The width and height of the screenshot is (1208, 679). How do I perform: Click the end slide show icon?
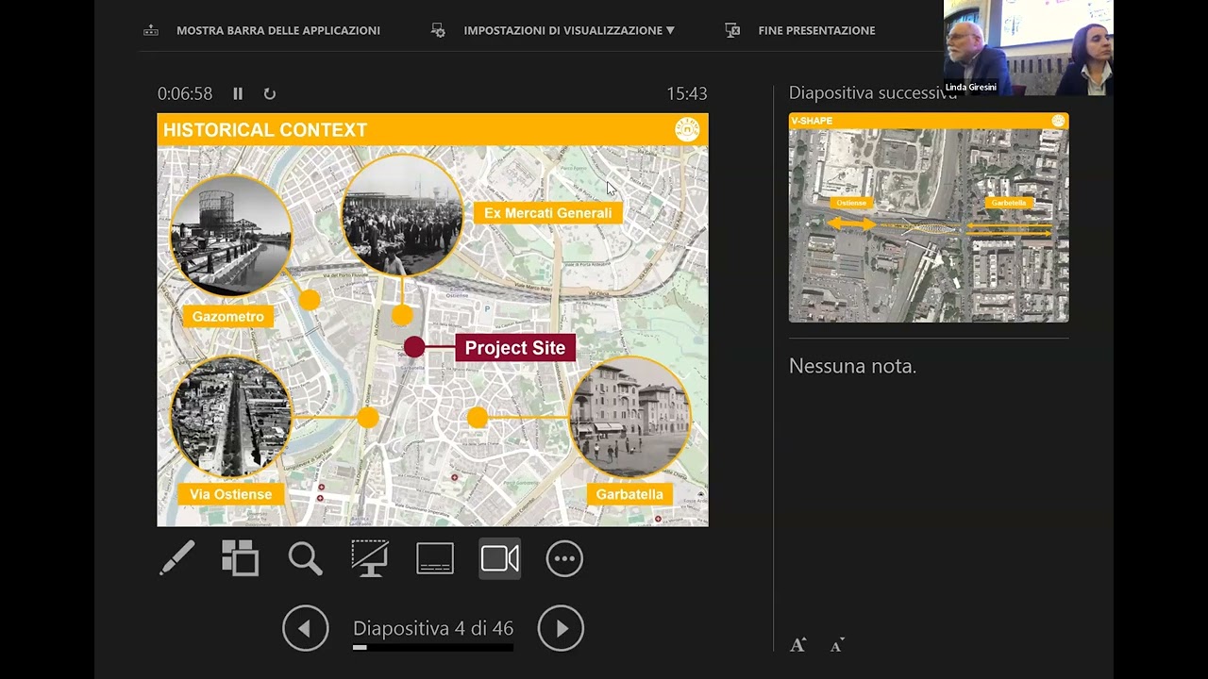pyautogui.click(x=732, y=30)
